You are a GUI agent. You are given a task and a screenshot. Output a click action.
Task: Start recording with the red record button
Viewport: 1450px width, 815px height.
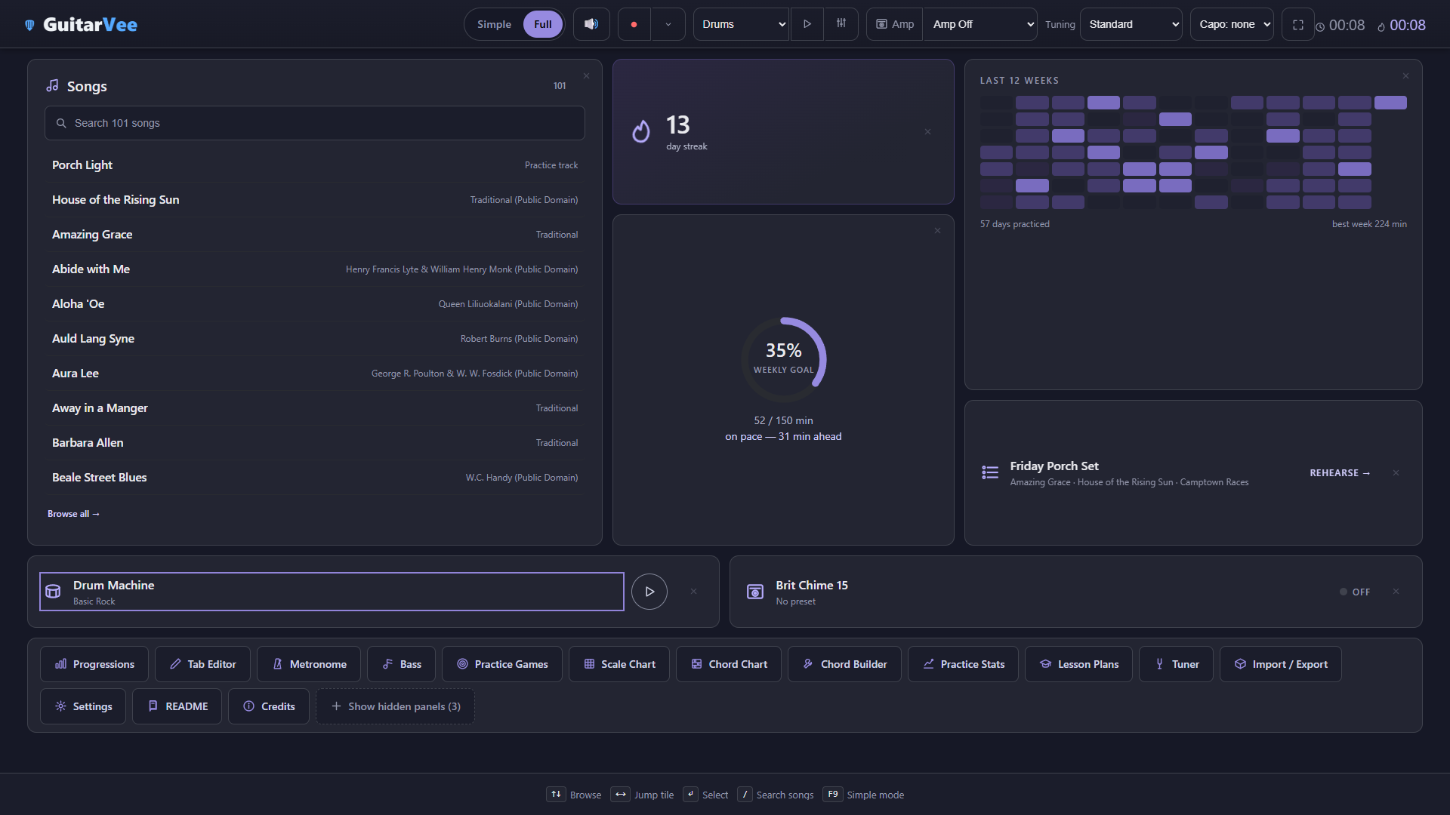click(x=634, y=24)
